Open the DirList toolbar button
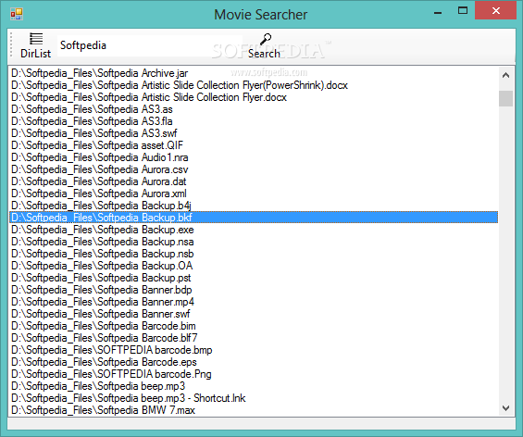This screenshot has width=523, height=437. coord(36,46)
